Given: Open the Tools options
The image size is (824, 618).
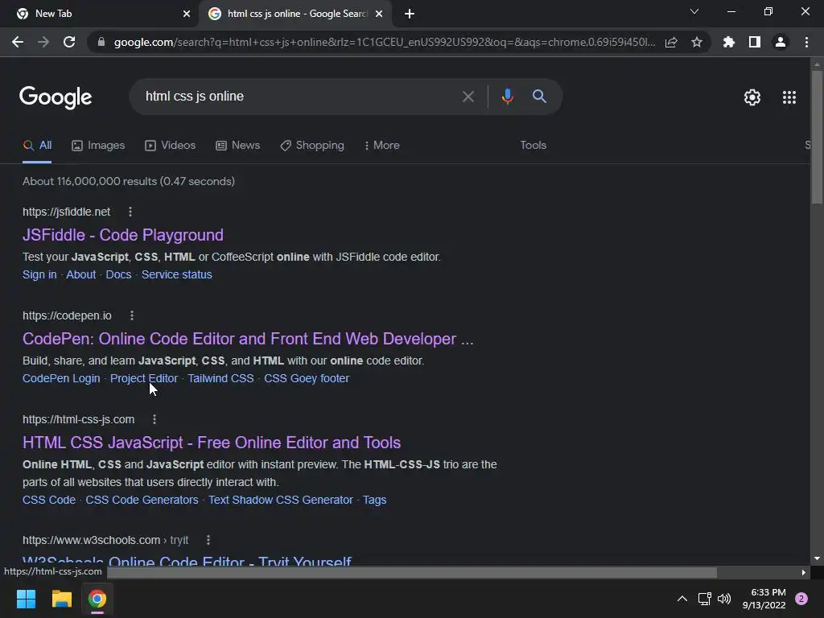Looking at the screenshot, I should 533,146.
